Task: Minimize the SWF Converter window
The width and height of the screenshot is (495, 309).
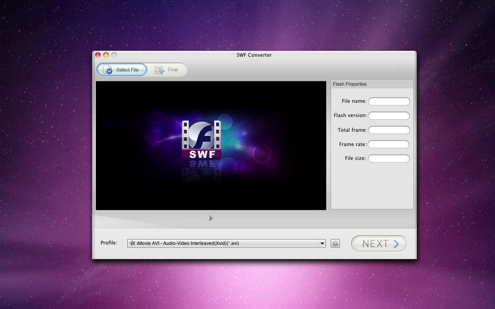Action: point(106,55)
